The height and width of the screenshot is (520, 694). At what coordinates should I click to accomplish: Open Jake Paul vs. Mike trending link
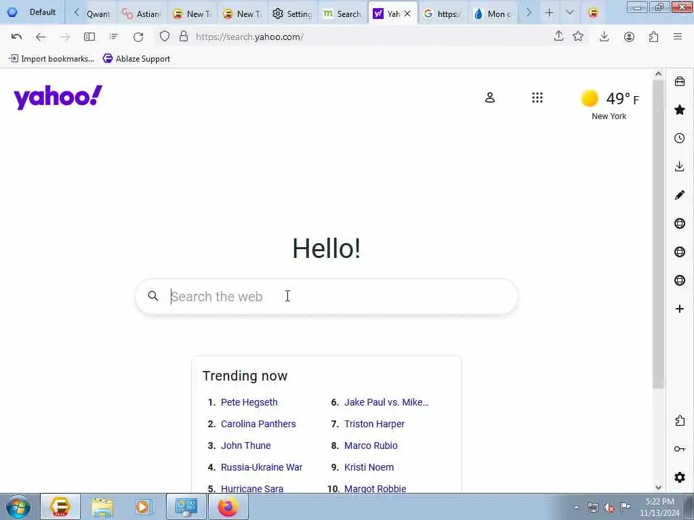386,402
